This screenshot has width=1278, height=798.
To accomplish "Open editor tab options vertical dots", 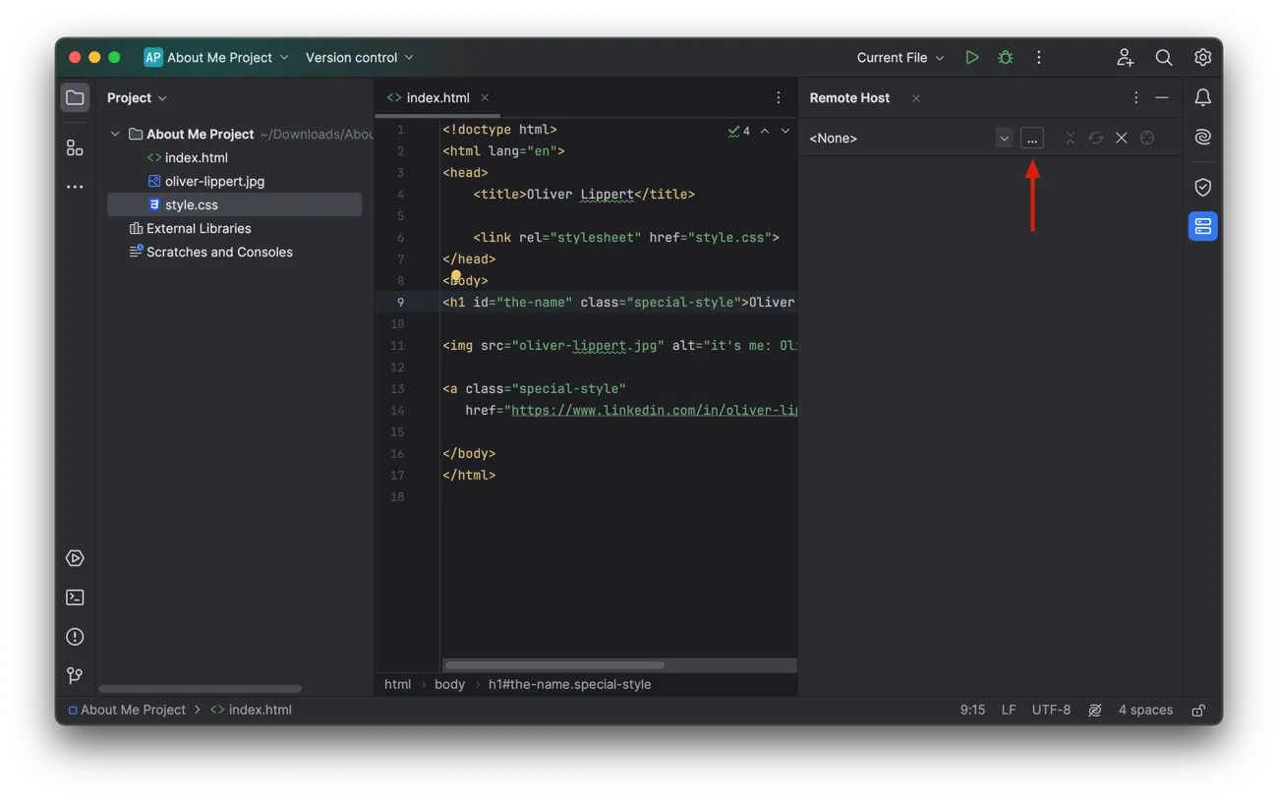I will 779,97.
